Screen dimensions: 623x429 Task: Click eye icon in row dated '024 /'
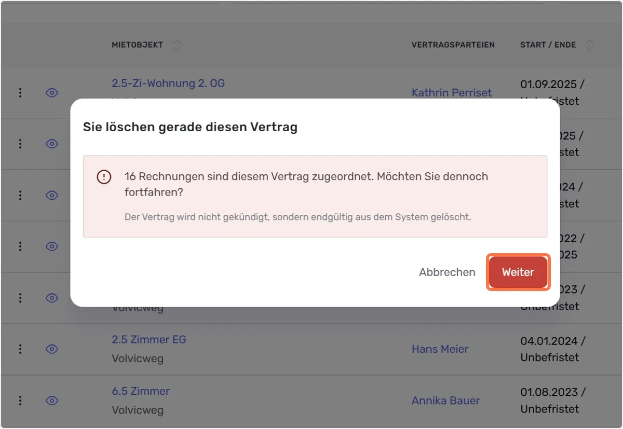(x=51, y=195)
